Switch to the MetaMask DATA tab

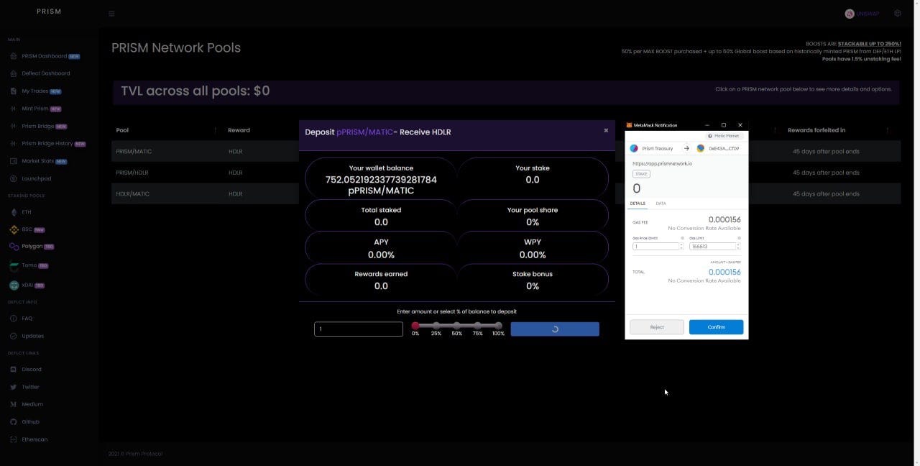click(661, 204)
